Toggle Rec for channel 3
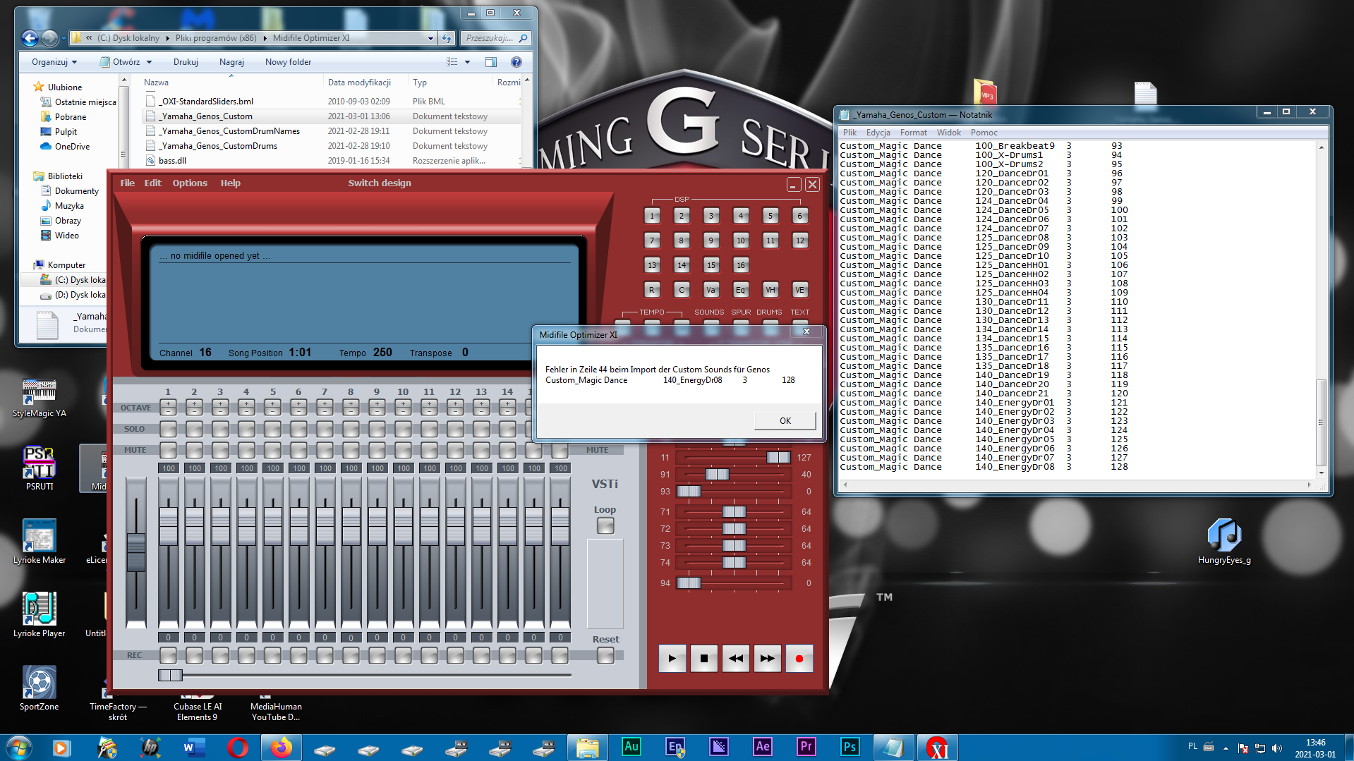Screen dimensions: 1354x761 (x=220, y=655)
